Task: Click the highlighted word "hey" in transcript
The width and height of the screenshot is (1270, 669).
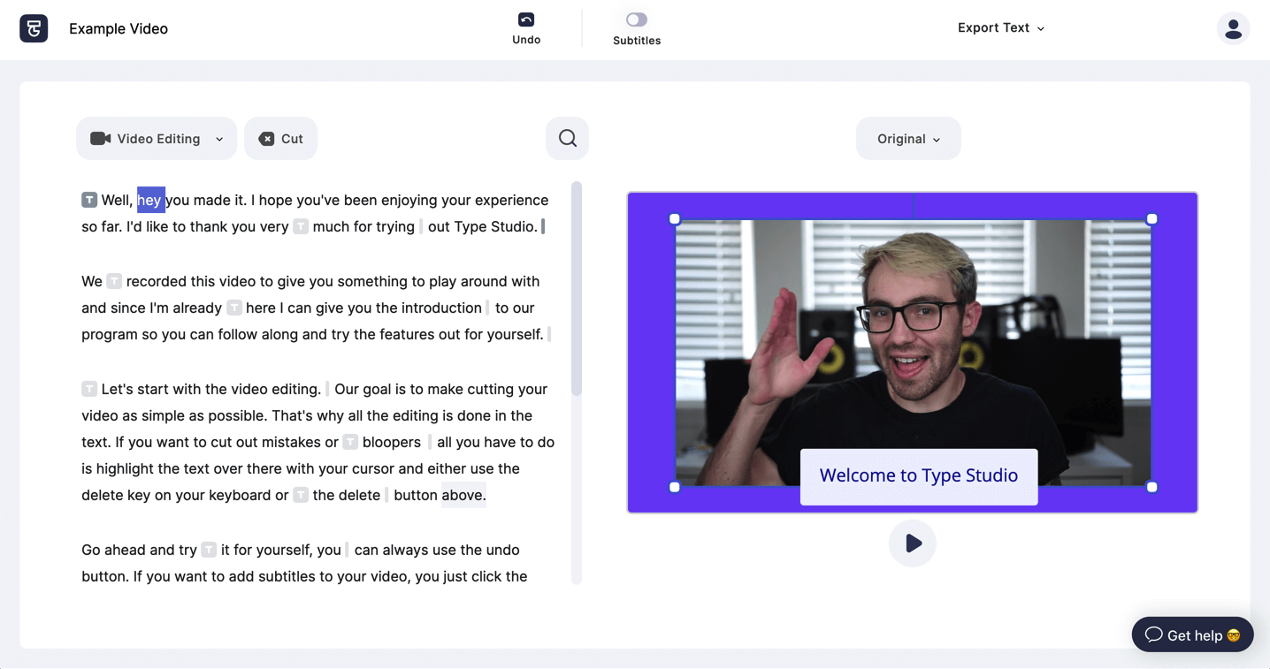Action: pos(150,200)
